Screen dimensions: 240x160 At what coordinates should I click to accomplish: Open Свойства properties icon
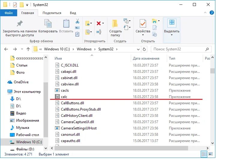point(143,23)
